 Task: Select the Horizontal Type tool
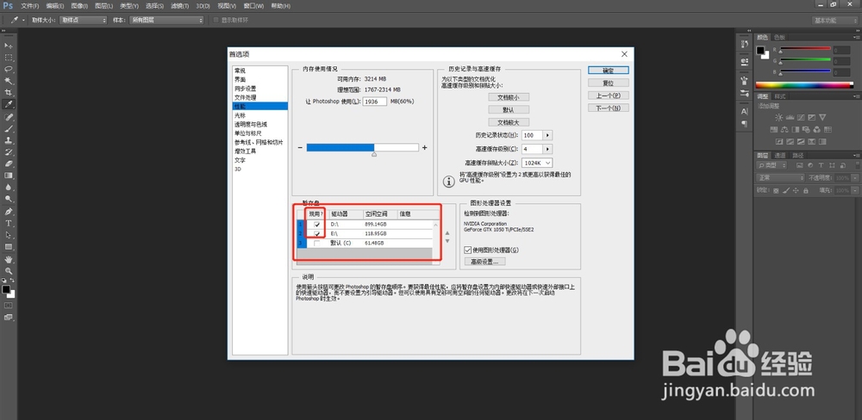click(9, 224)
